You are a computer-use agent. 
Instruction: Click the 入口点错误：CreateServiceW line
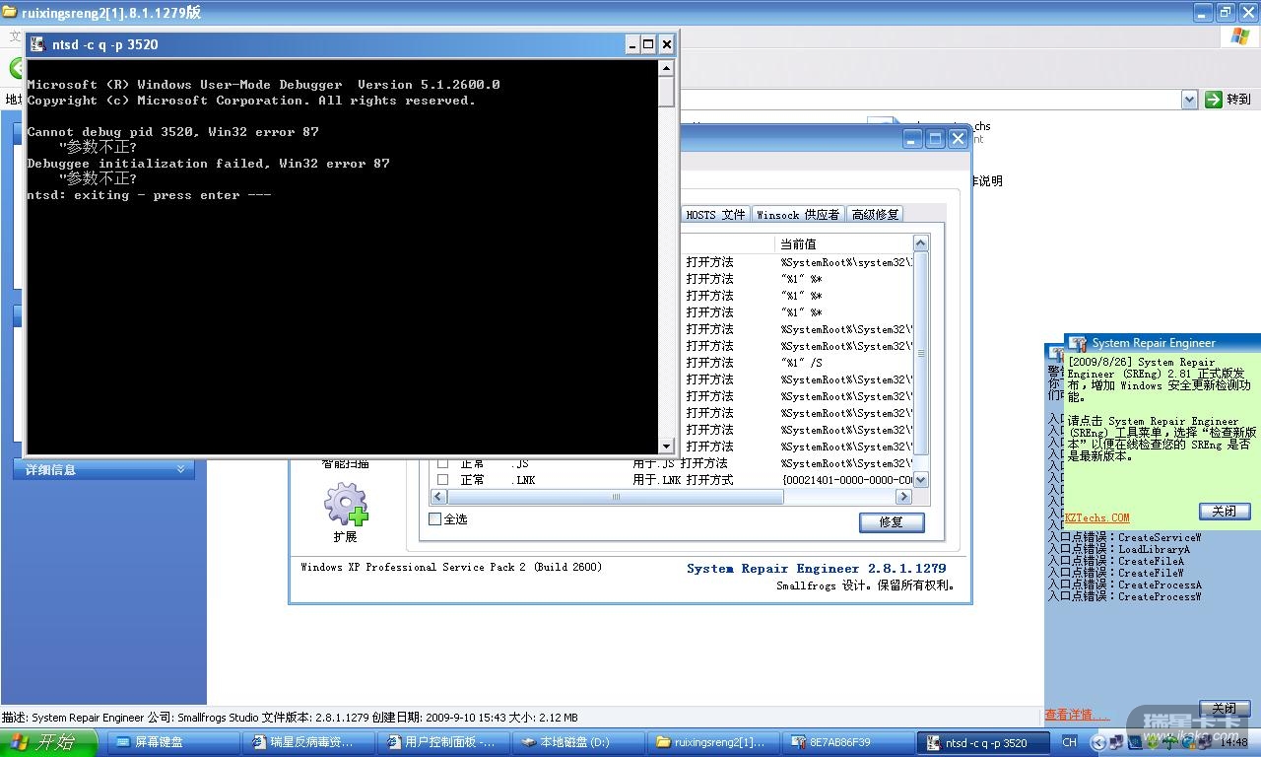(x=1124, y=538)
